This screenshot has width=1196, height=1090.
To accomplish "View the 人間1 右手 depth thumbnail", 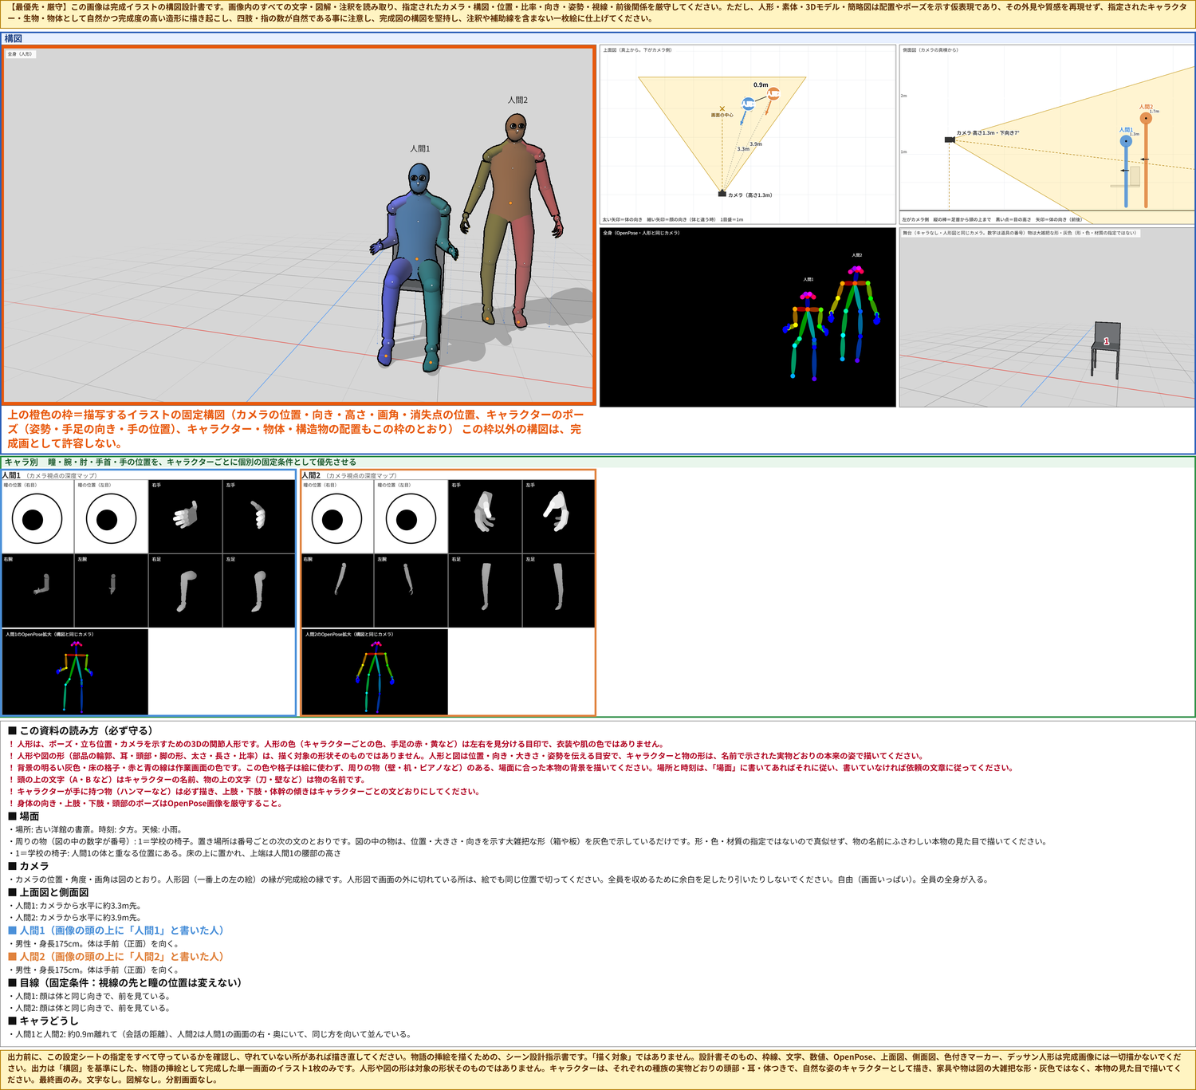I will [186, 517].
